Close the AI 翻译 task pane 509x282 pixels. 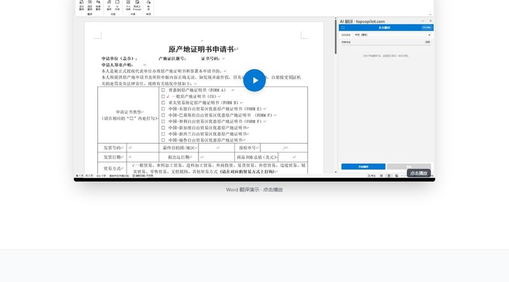(x=431, y=21)
